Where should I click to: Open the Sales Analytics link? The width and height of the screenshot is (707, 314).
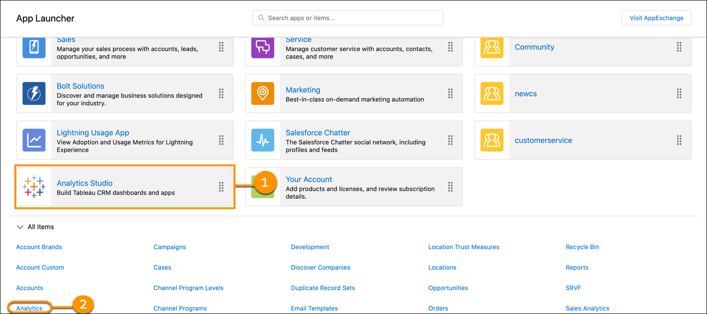587,308
